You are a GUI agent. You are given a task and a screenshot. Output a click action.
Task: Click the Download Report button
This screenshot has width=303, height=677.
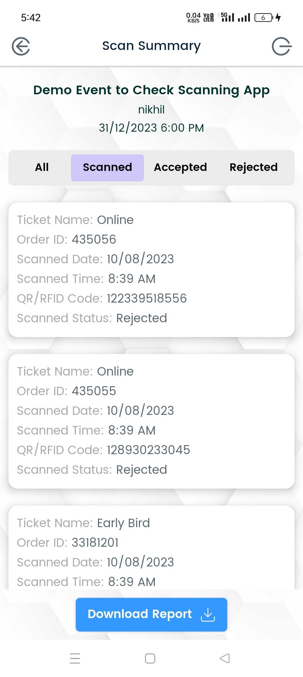[x=151, y=614]
